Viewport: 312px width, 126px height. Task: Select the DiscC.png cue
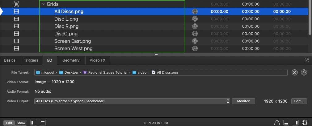[66, 34]
